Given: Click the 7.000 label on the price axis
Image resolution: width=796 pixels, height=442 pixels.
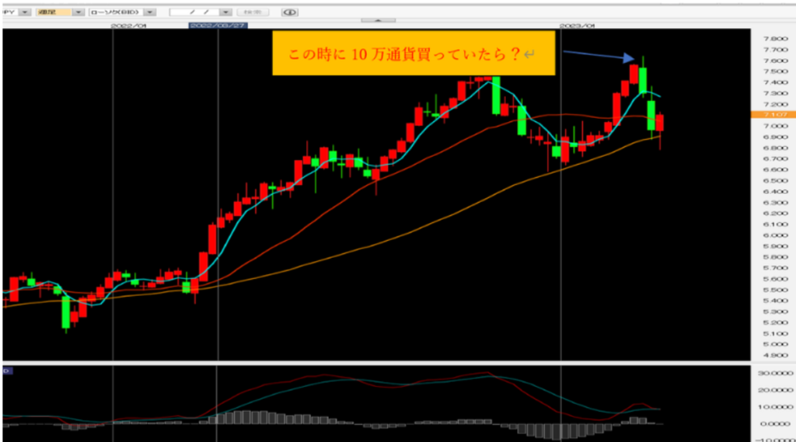Looking at the screenshot, I should pos(770,126).
